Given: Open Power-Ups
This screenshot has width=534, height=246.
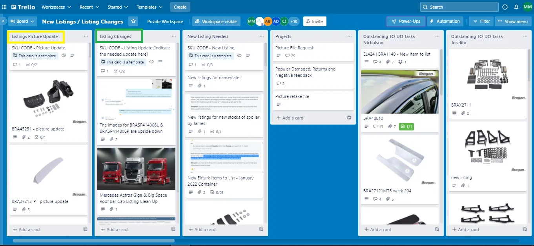Looking at the screenshot, I should [406, 21].
